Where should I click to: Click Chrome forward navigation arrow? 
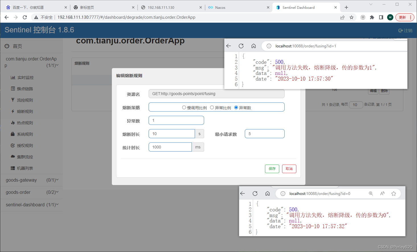16,17
